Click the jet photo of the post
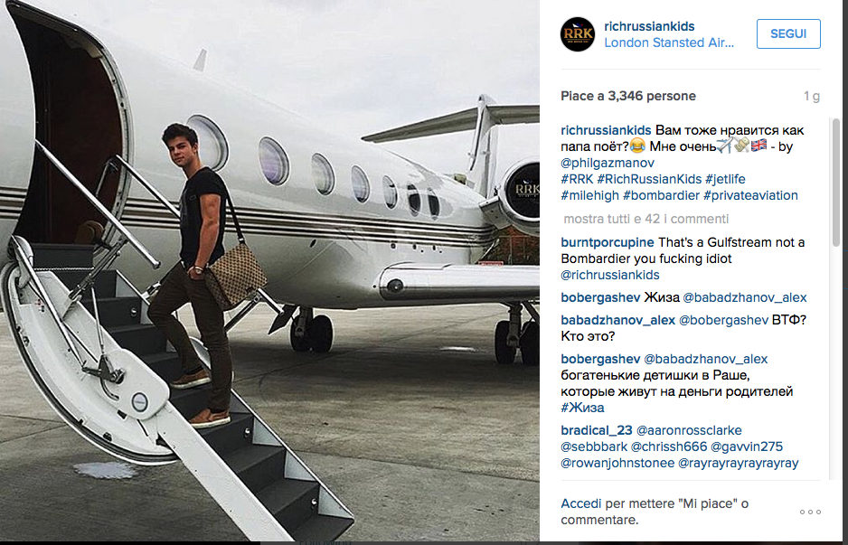 [270, 270]
